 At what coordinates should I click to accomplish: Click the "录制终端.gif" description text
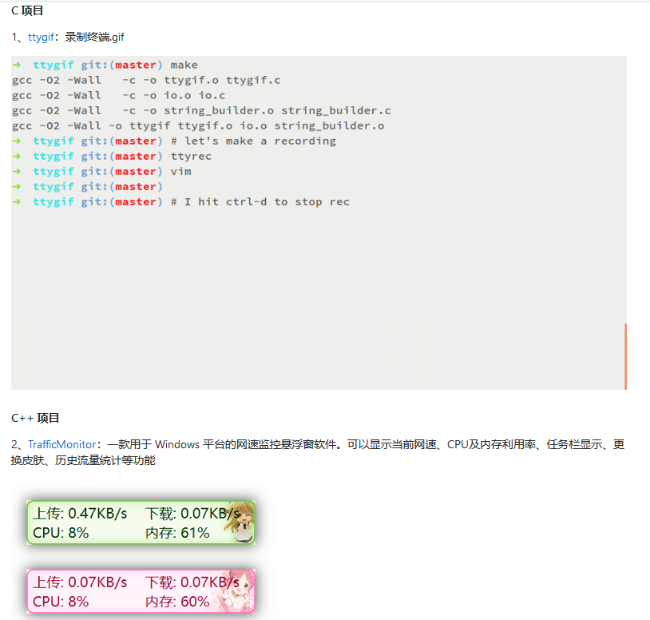[94, 38]
